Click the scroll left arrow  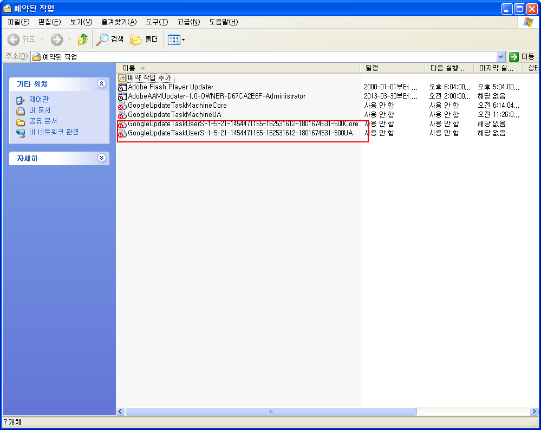120,411
